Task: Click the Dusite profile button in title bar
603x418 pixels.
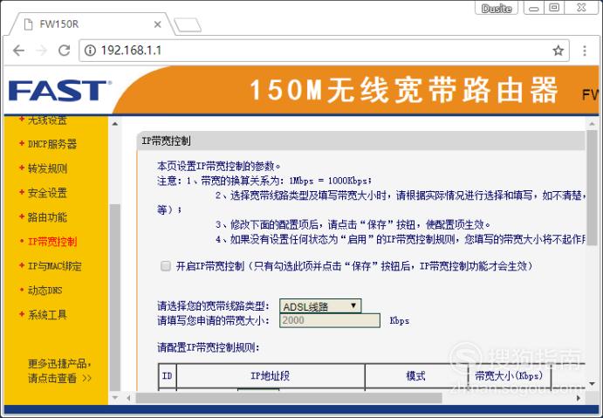Action: (497, 8)
